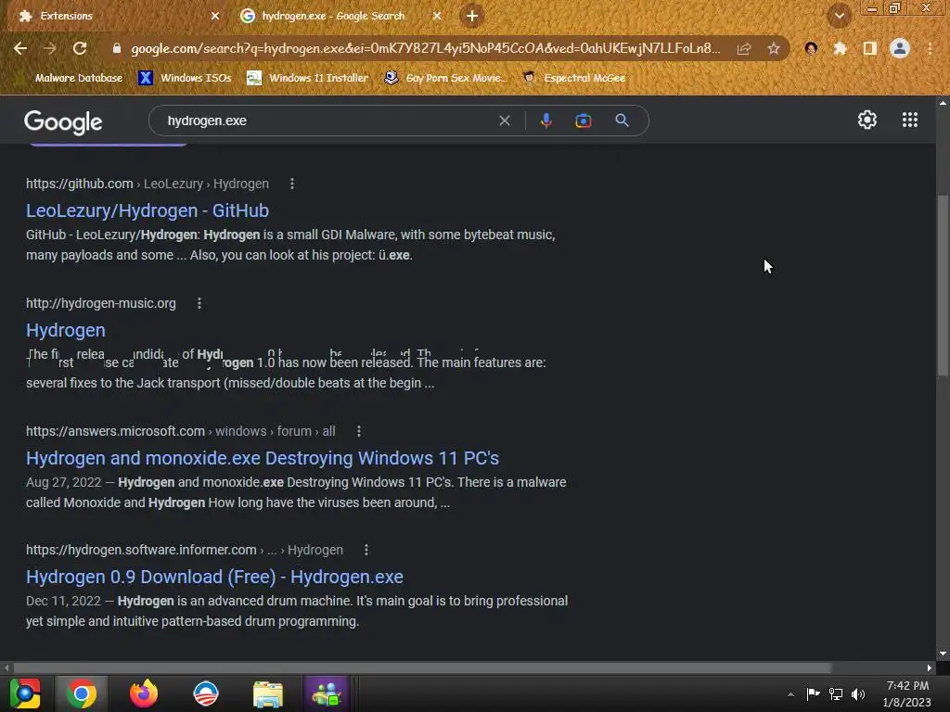Open Windows 11 Installer bookmark
This screenshot has width=950, height=712.
point(307,78)
